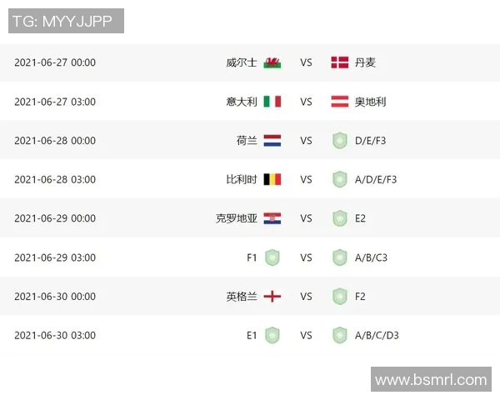Click the Croatia flag icon
Image resolution: width=500 pixels, height=400 pixels.
tap(272, 218)
